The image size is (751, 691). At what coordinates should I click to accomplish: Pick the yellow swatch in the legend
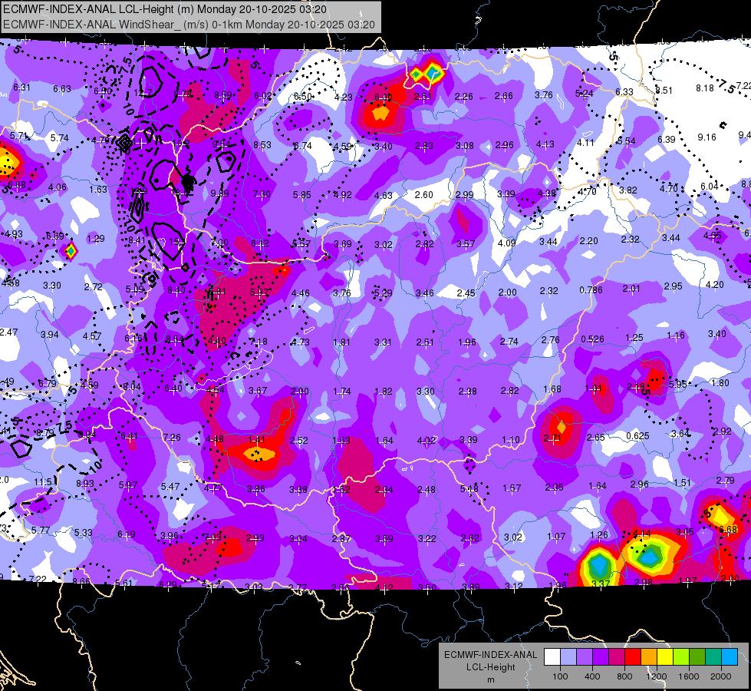665,657
